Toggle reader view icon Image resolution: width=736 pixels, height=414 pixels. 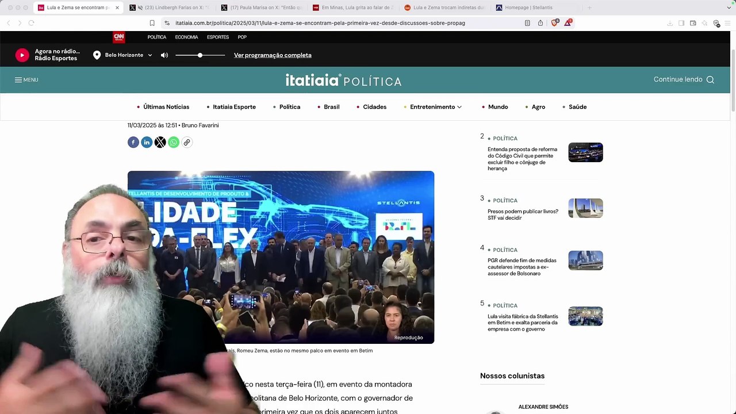click(527, 23)
